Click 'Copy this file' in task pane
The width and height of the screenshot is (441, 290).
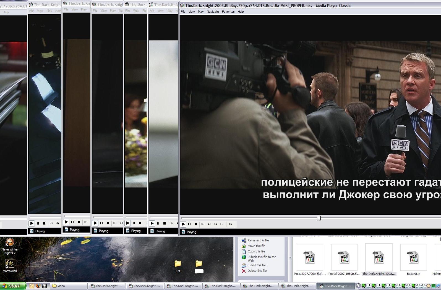tap(256, 251)
